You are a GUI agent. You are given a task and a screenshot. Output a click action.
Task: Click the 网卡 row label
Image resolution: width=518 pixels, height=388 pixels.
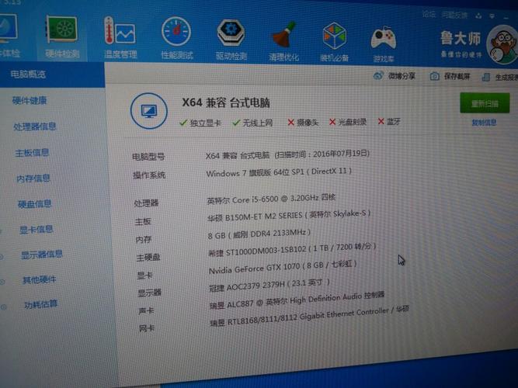[147, 328]
